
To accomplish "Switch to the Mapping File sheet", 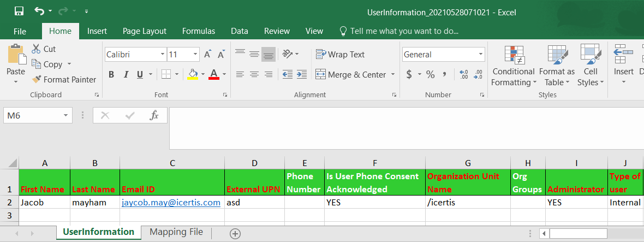I will (176, 232).
